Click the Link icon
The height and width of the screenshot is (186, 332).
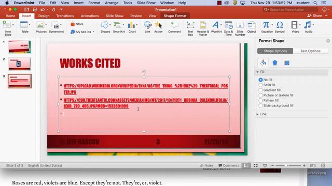(147, 25)
